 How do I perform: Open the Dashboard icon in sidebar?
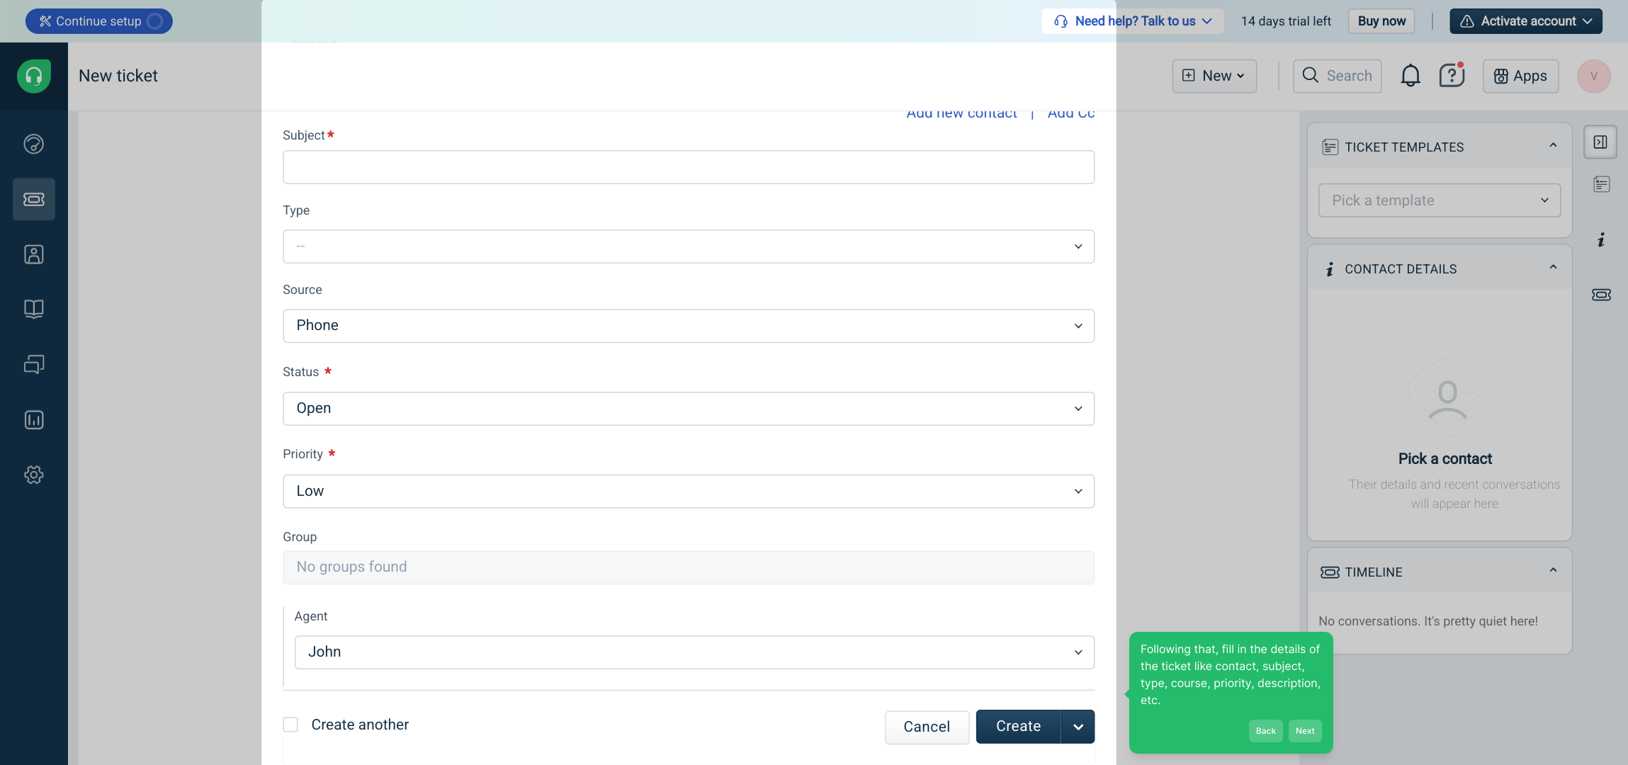(x=33, y=144)
